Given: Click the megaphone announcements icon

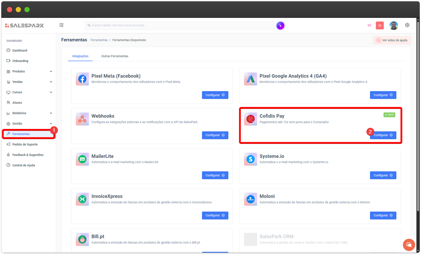Looking at the screenshot, I should [369, 25].
